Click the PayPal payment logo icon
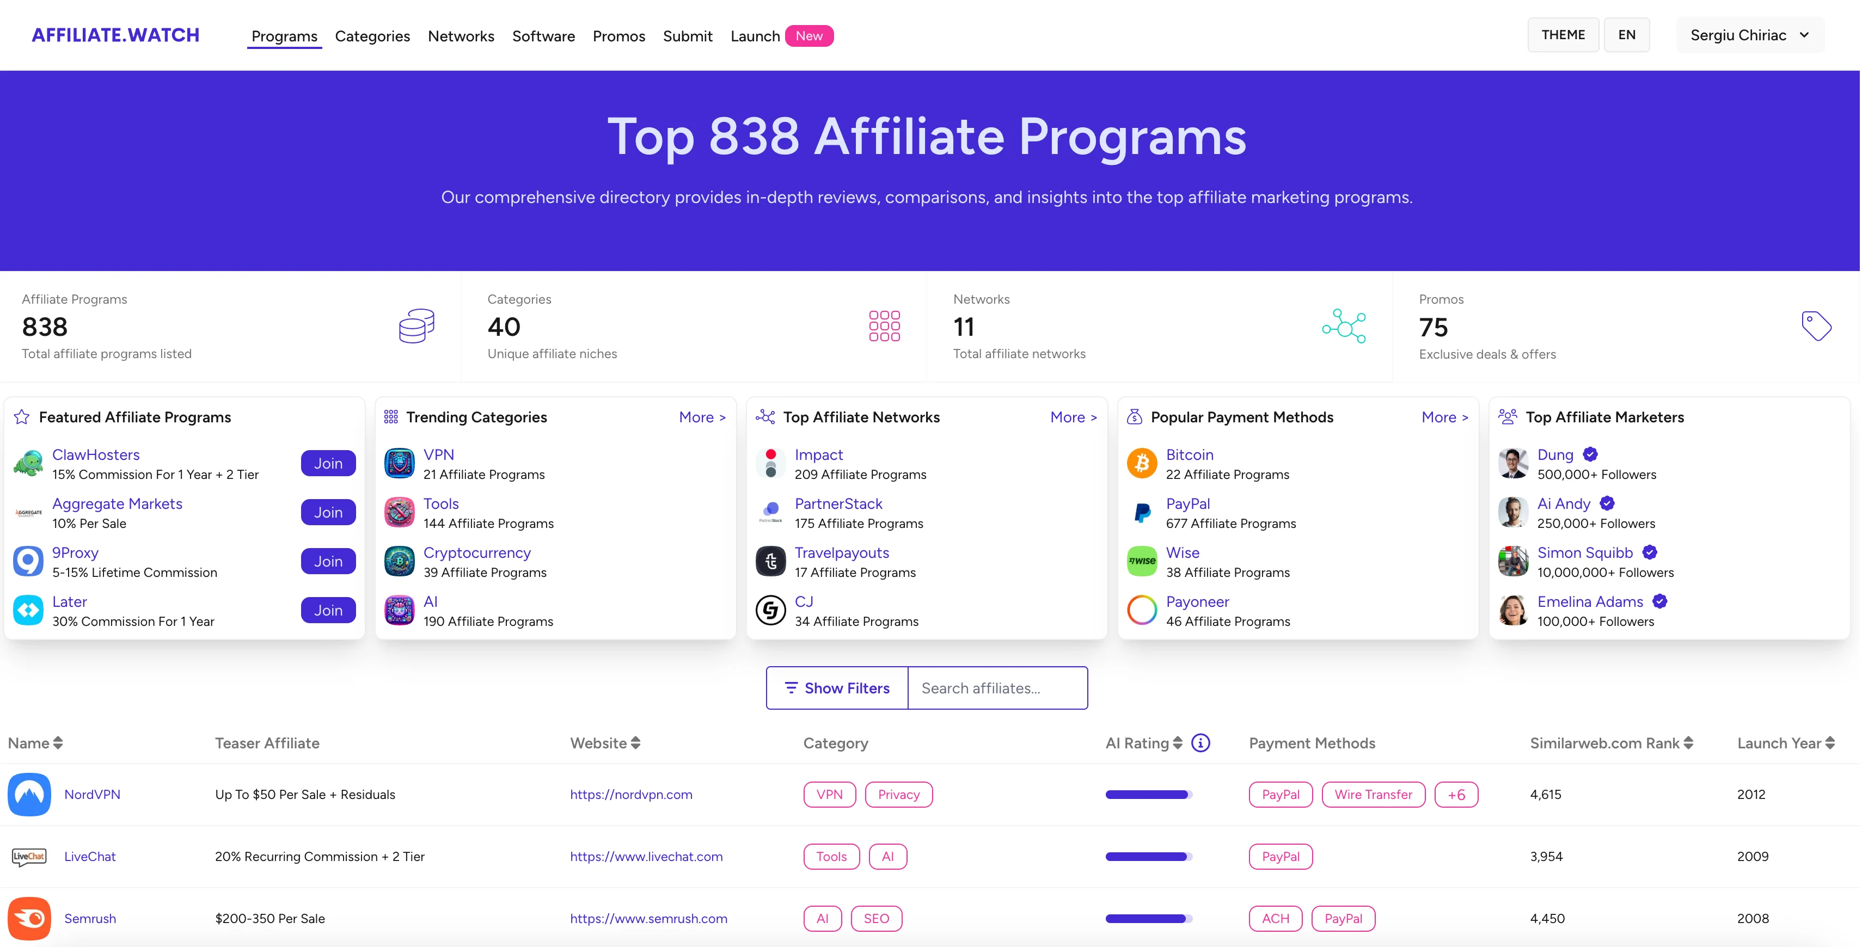 click(1142, 513)
